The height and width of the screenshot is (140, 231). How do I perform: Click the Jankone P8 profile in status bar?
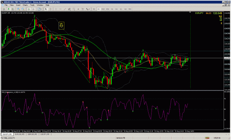(x=120, y=138)
